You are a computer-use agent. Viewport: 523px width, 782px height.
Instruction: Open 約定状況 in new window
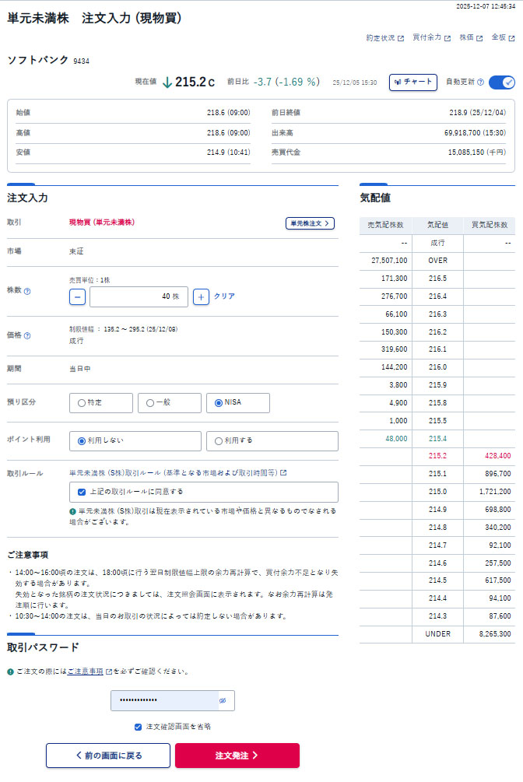pyautogui.click(x=385, y=37)
